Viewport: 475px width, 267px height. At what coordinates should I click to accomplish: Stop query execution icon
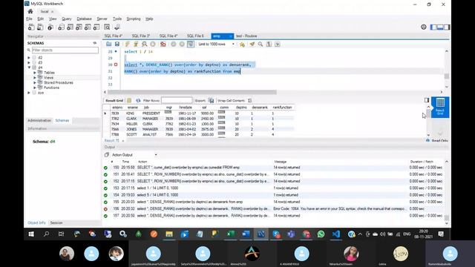tap(153, 44)
